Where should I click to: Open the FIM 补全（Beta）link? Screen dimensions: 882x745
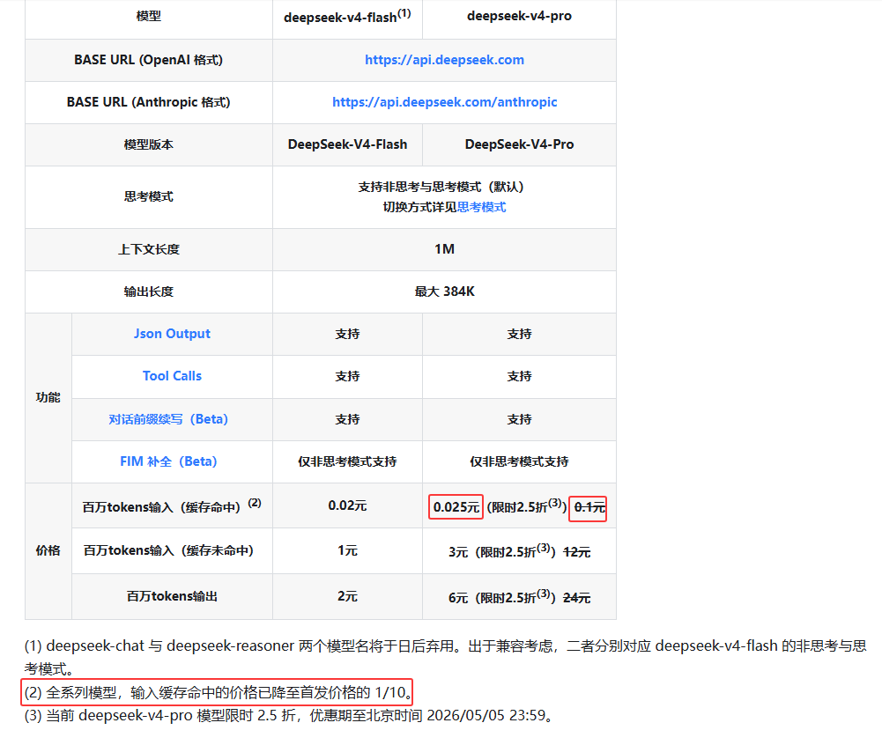pyautogui.click(x=168, y=461)
